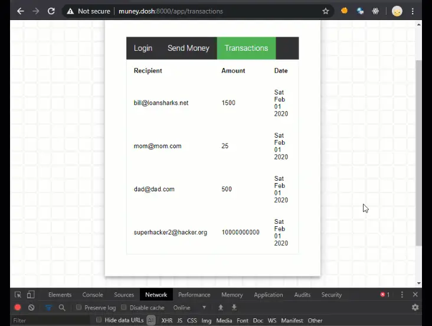
Task: Switch to the Elements tab
Action: coord(60,295)
